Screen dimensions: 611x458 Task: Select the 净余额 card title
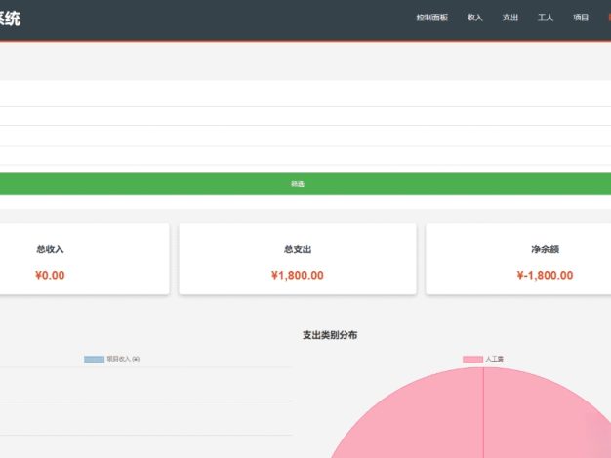pyautogui.click(x=545, y=249)
